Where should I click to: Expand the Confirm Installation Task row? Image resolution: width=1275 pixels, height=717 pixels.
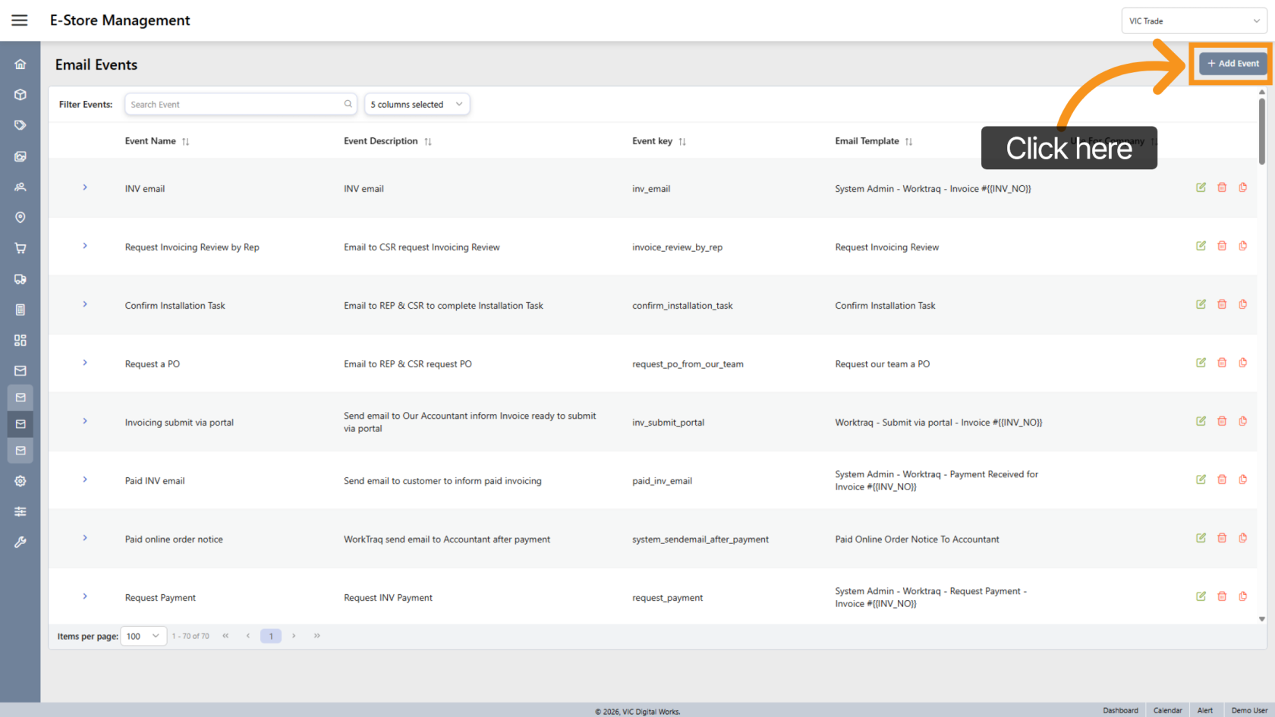(x=85, y=304)
